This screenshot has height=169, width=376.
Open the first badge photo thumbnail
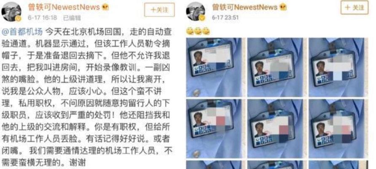[214, 67]
